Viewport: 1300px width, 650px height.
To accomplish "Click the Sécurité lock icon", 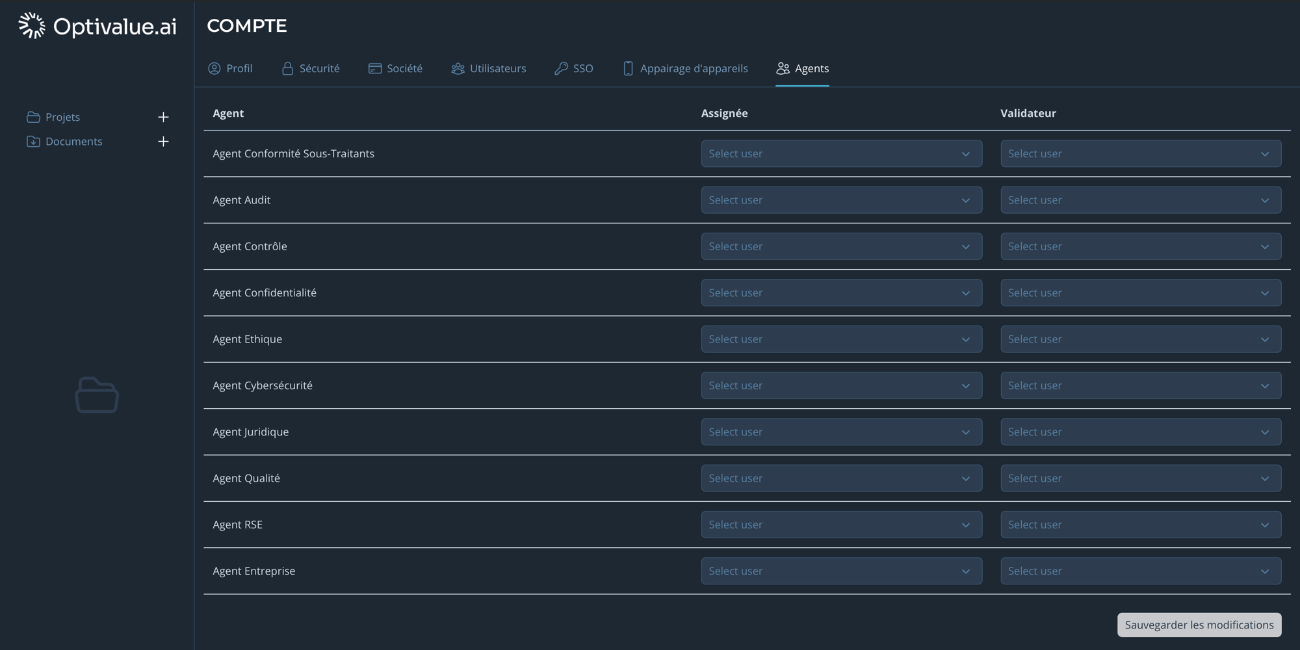I will click(287, 68).
